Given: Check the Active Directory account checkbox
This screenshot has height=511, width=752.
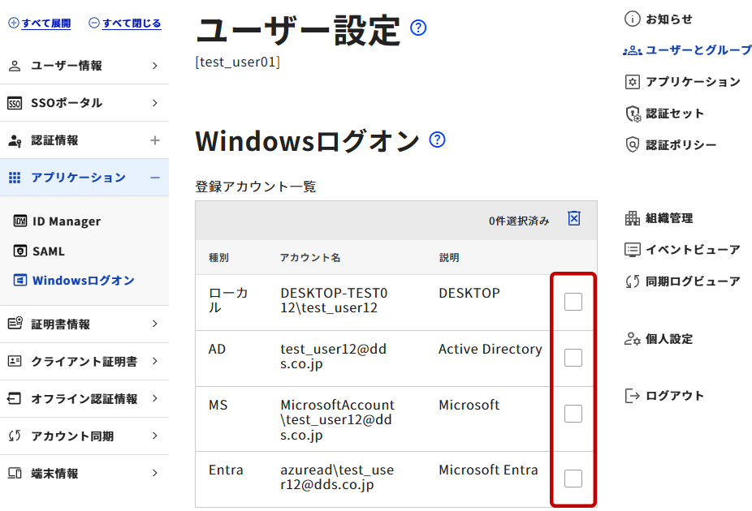Looking at the screenshot, I should pos(573,358).
